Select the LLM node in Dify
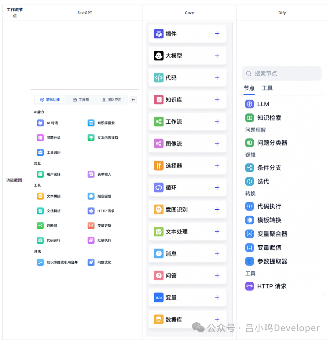The image size is (330, 341). [x=262, y=104]
